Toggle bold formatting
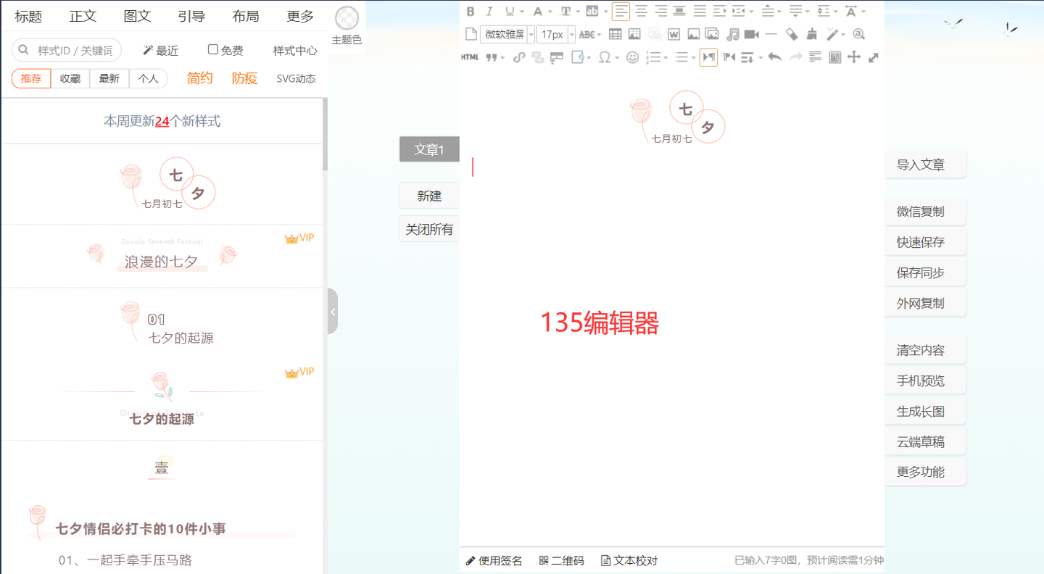The image size is (1044, 574). (x=471, y=11)
